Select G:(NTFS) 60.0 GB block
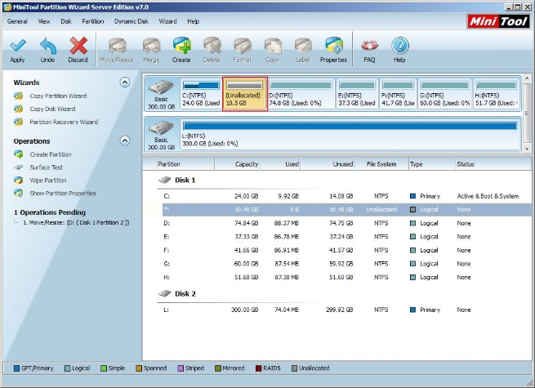535x388 pixels. pos(445,94)
